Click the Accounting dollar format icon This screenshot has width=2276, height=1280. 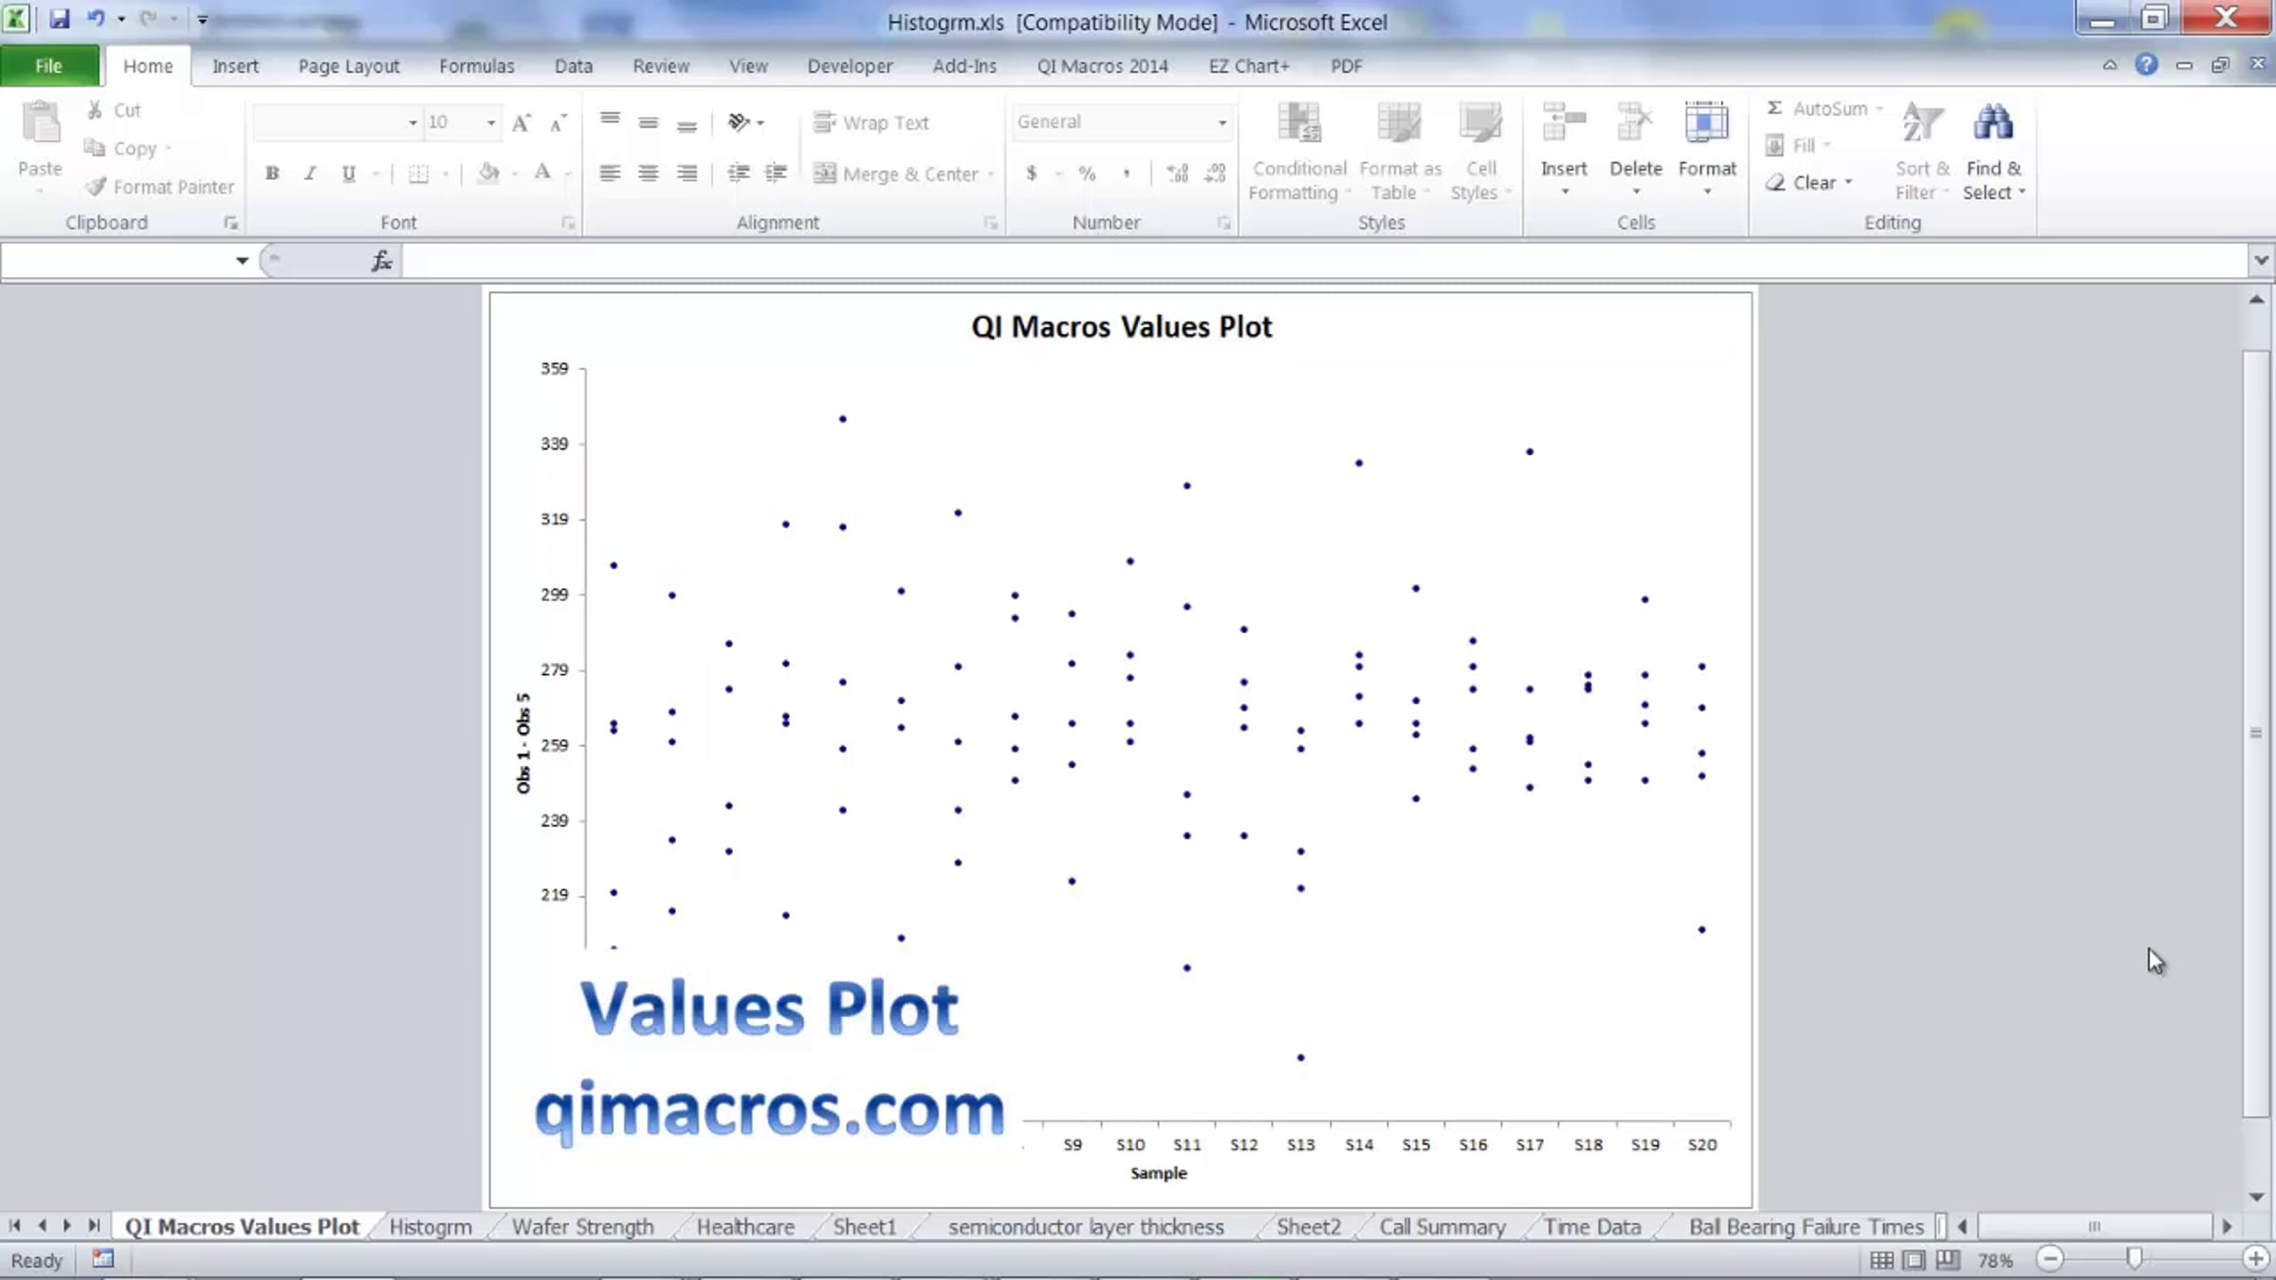point(1031,174)
